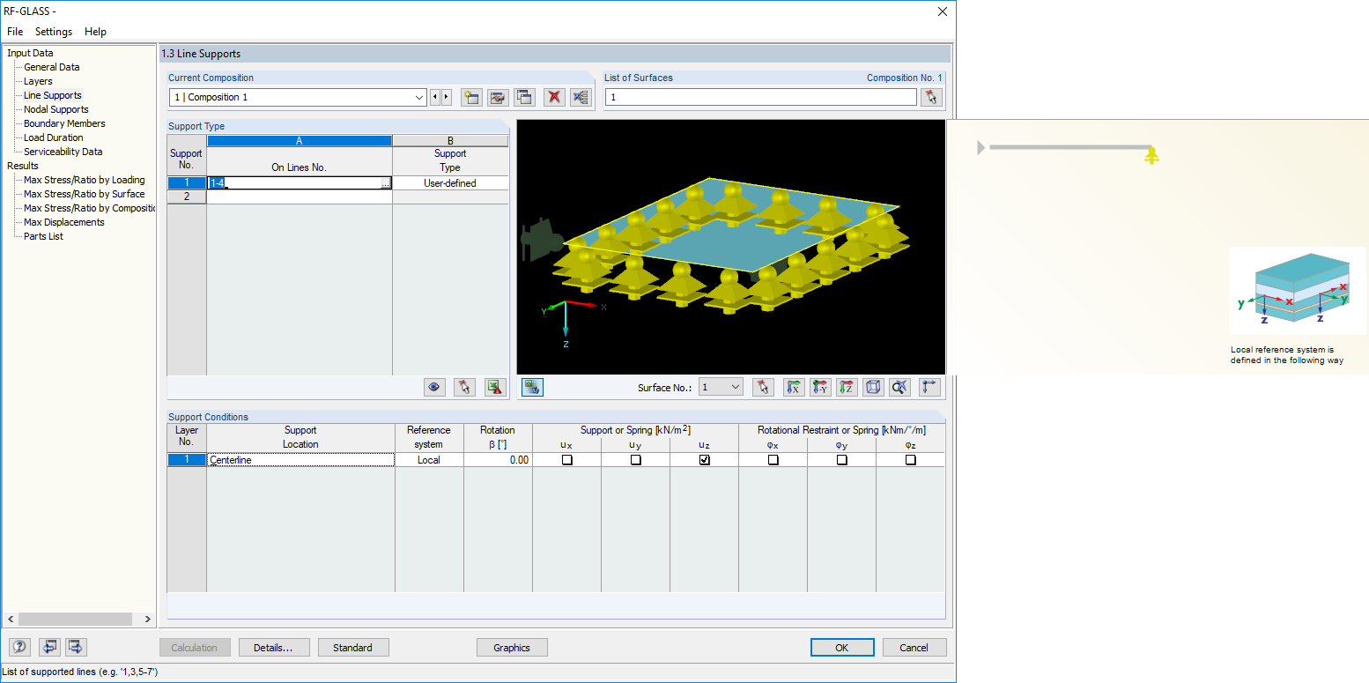Click the ellipsis button in On Lines cell
The height and width of the screenshot is (683, 1369).
pyautogui.click(x=385, y=183)
